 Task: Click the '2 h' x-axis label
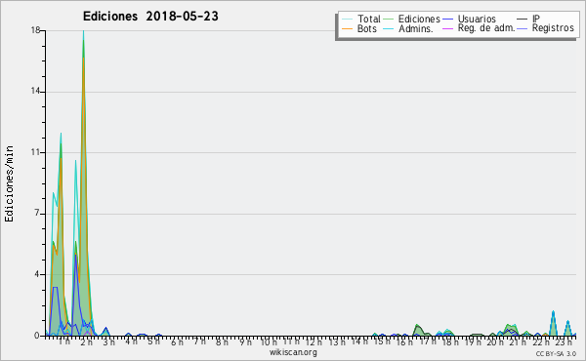[86, 341]
